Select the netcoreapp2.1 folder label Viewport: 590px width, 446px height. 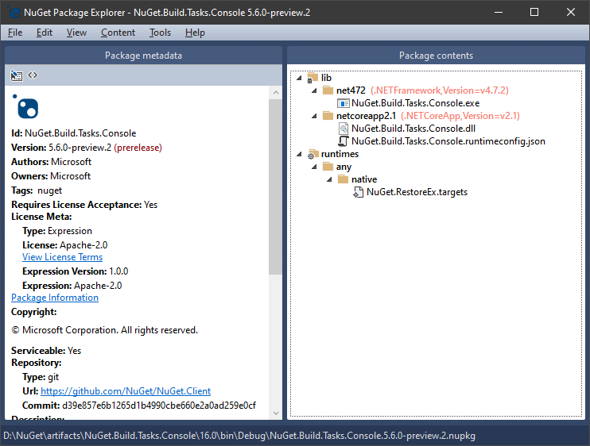[366, 116]
